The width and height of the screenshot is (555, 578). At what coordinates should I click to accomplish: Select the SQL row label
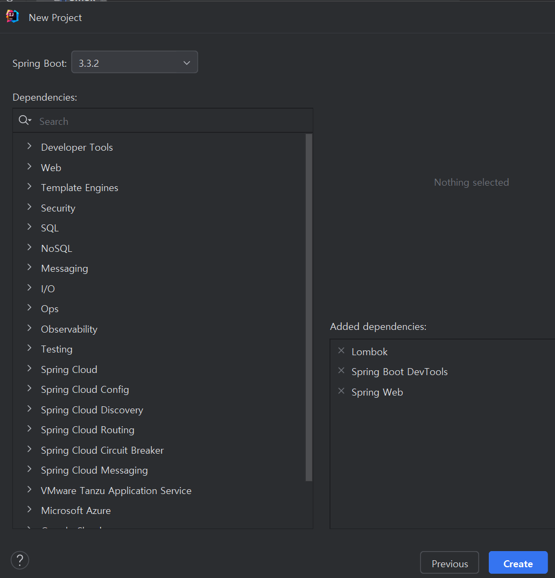point(50,228)
